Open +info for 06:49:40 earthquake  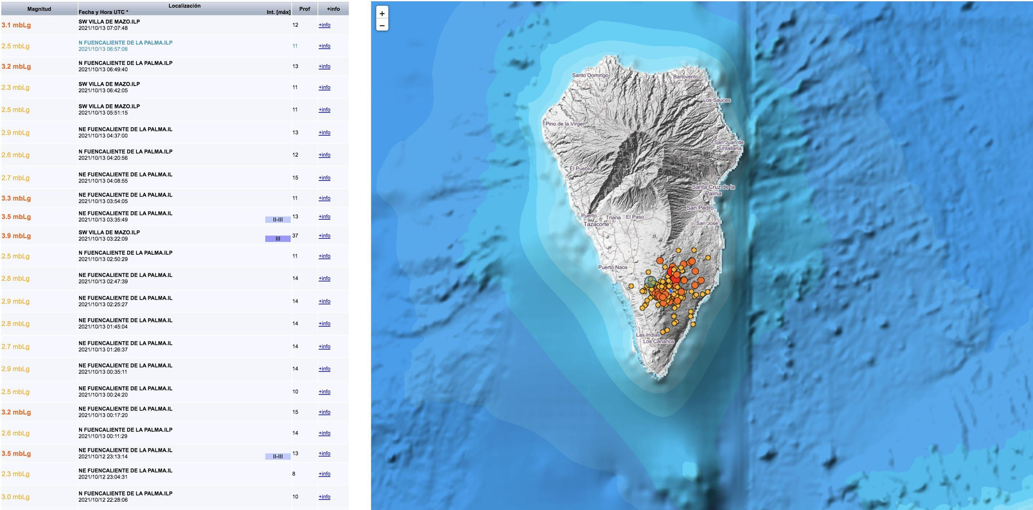pyautogui.click(x=324, y=67)
